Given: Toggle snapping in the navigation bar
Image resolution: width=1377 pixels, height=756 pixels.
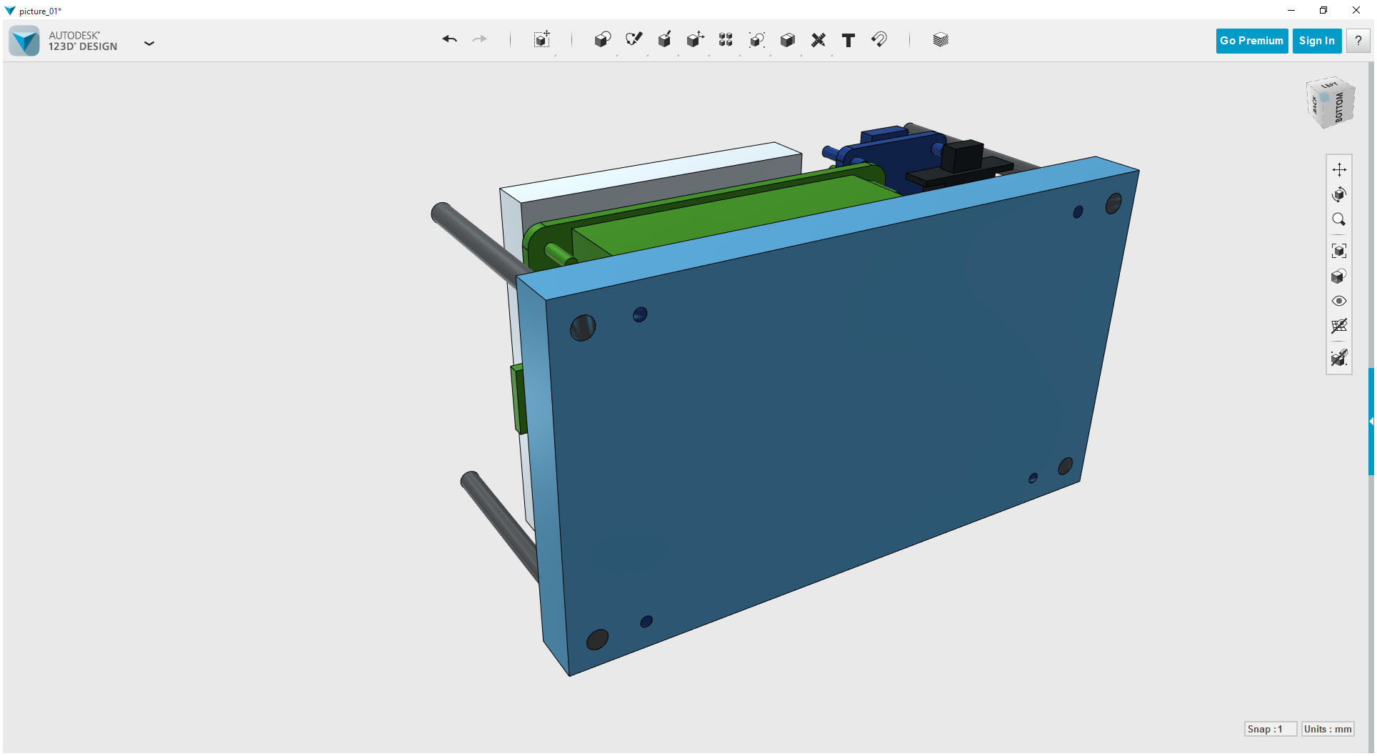Looking at the screenshot, I should [x=1339, y=357].
